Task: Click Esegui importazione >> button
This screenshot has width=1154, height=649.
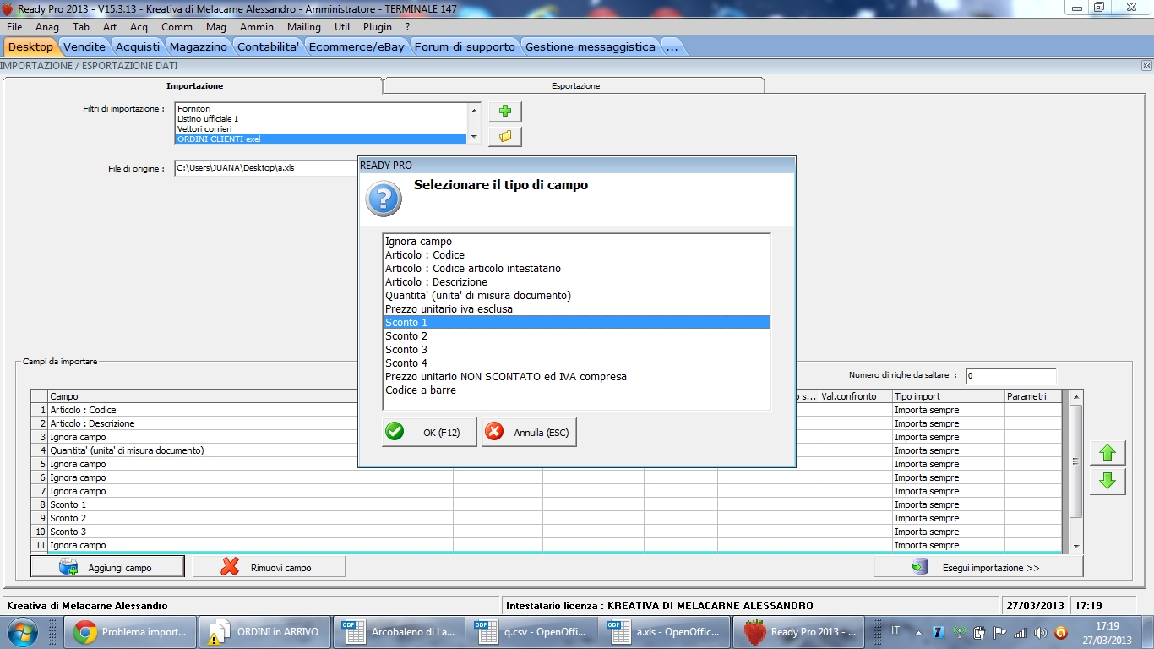Action: tap(978, 567)
